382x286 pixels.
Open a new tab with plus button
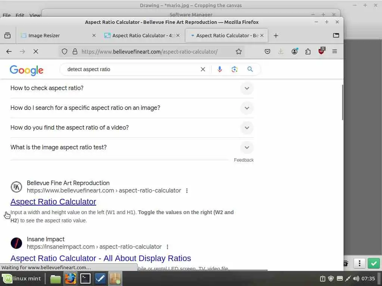coord(276,36)
